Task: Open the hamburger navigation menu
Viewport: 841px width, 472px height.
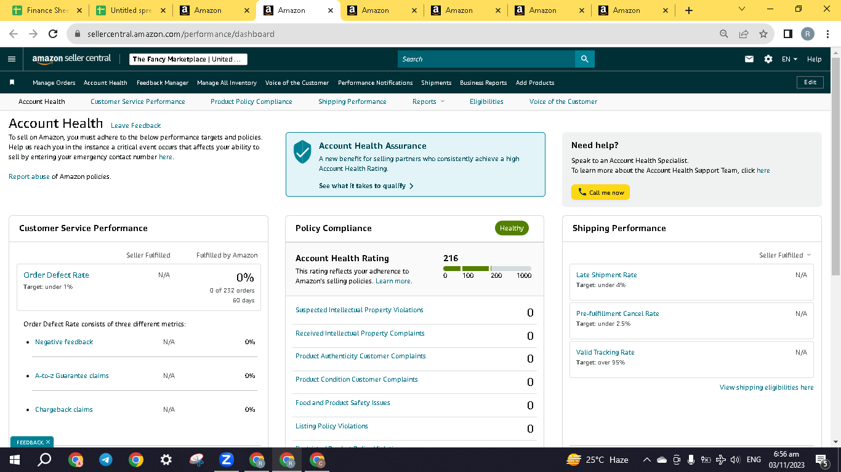Action: point(12,59)
